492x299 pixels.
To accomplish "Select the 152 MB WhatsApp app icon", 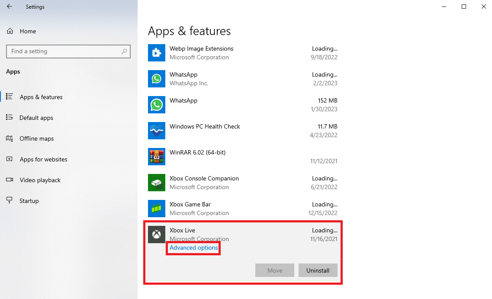I will point(157,105).
